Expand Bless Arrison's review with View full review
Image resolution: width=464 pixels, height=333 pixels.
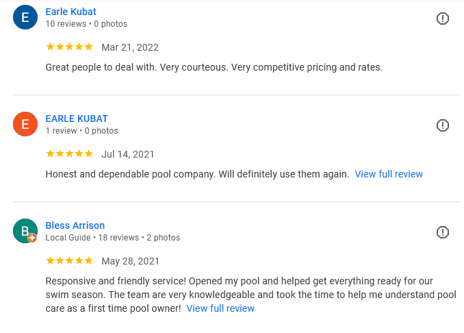220,308
